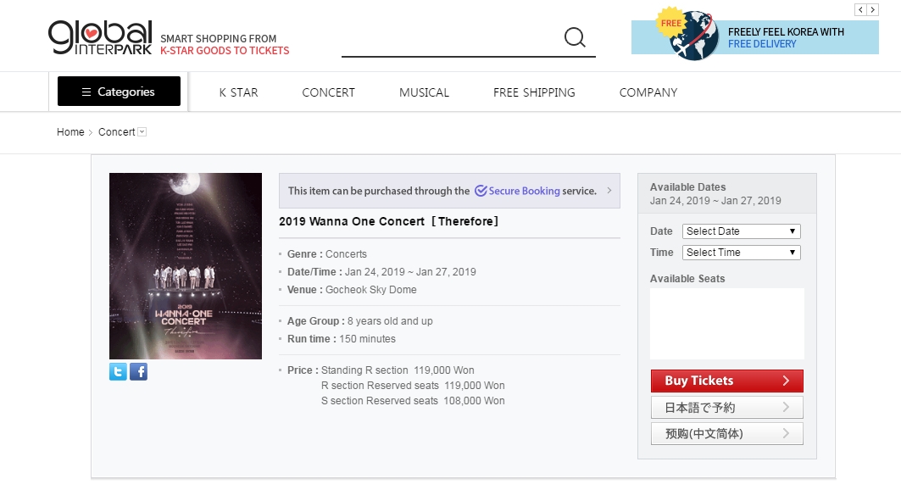
Task: Click the Run time 150 minutes text
Action: (342, 339)
